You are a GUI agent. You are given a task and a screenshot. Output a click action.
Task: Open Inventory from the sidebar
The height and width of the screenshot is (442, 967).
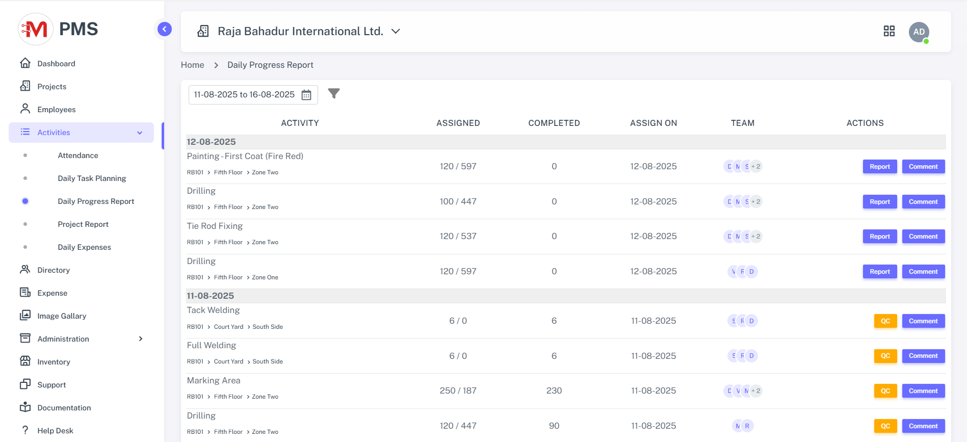tap(54, 362)
